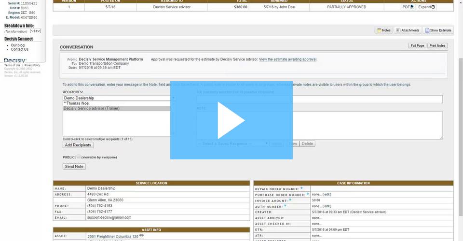Click the Service Location table header
The image size is (463, 241).
point(151,183)
